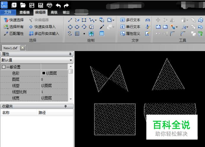Click the Multiline Text (多行文本) tool

(130, 20)
